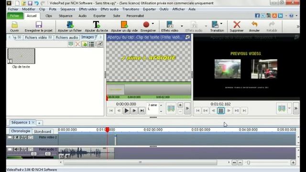
Task: Click the LinkedIn share icon
Action: click(x=281, y=16)
